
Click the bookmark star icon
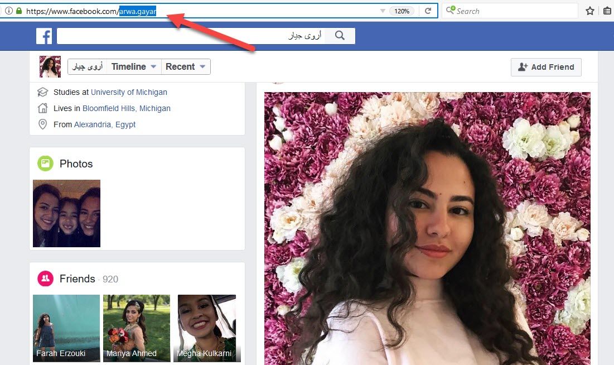pyautogui.click(x=589, y=10)
